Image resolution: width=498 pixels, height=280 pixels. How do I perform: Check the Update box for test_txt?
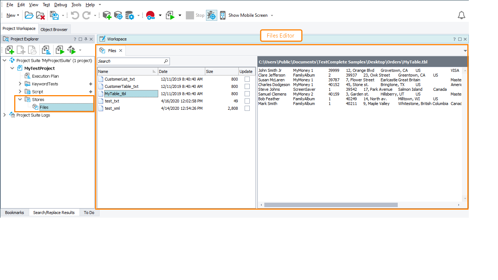[246, 101]
